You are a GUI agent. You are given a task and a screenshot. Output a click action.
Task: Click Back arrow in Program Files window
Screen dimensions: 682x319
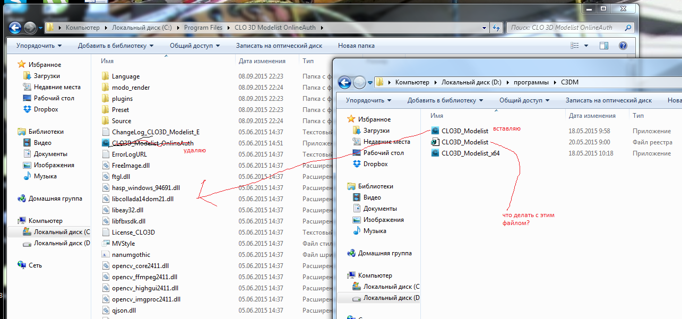(x=15, y=28)
